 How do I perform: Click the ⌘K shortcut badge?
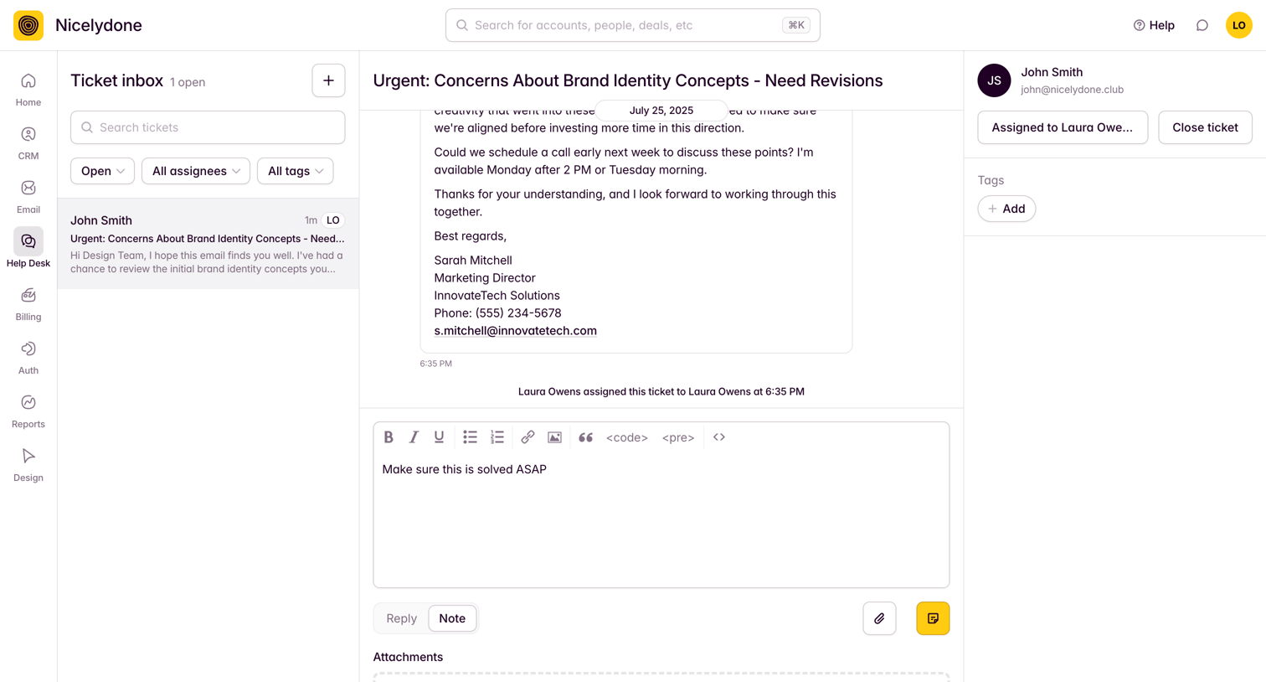pos(795,25)
